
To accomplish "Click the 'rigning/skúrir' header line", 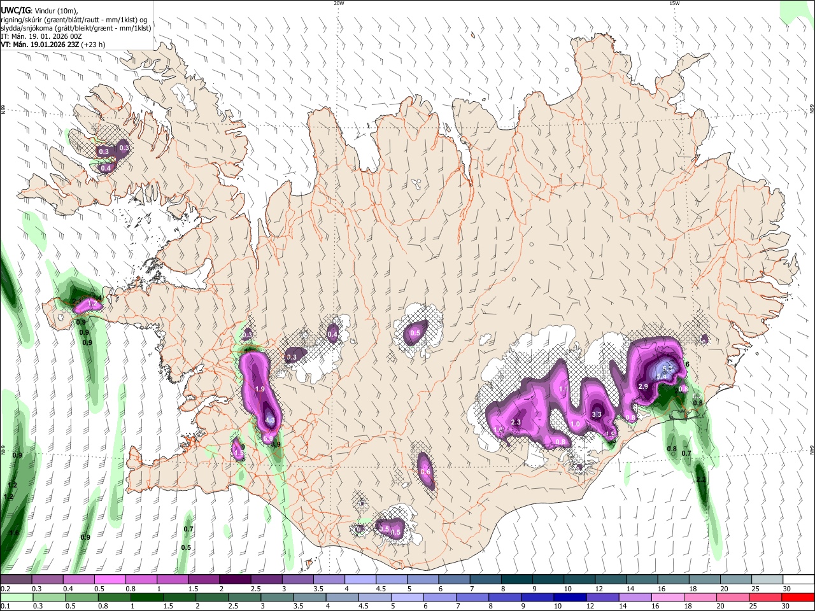I will click(x=74, y=19).
